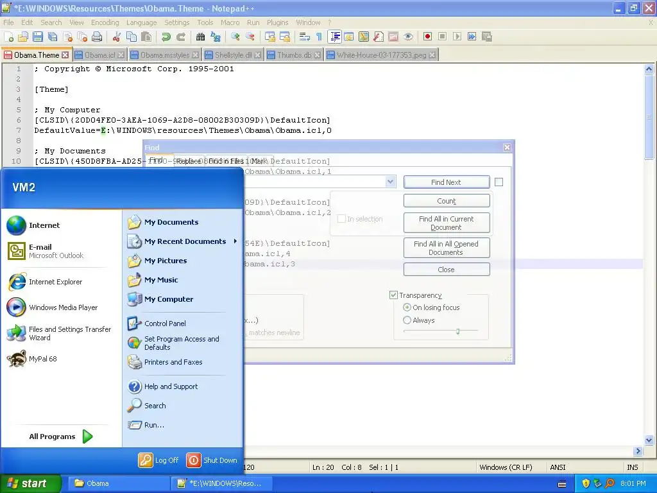Viewport: 657px width, 493px height.
Task: Open the Document Map toolbar icon
Action: tap(364, 37)
